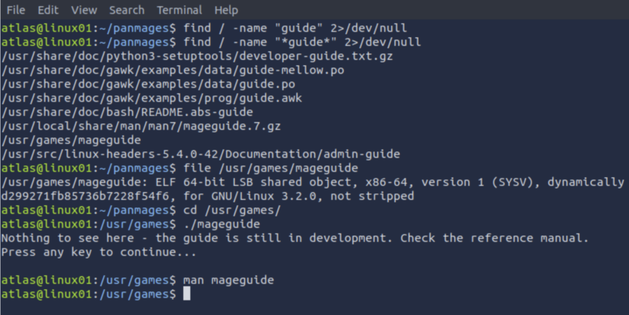Click the developer-guide.txt.gz path line

click(x=197, y=56)
